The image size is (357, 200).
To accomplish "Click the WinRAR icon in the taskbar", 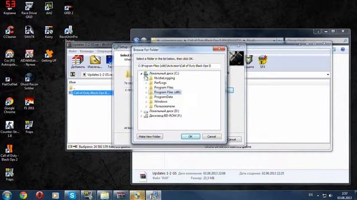I will click(x=121, y=195).
